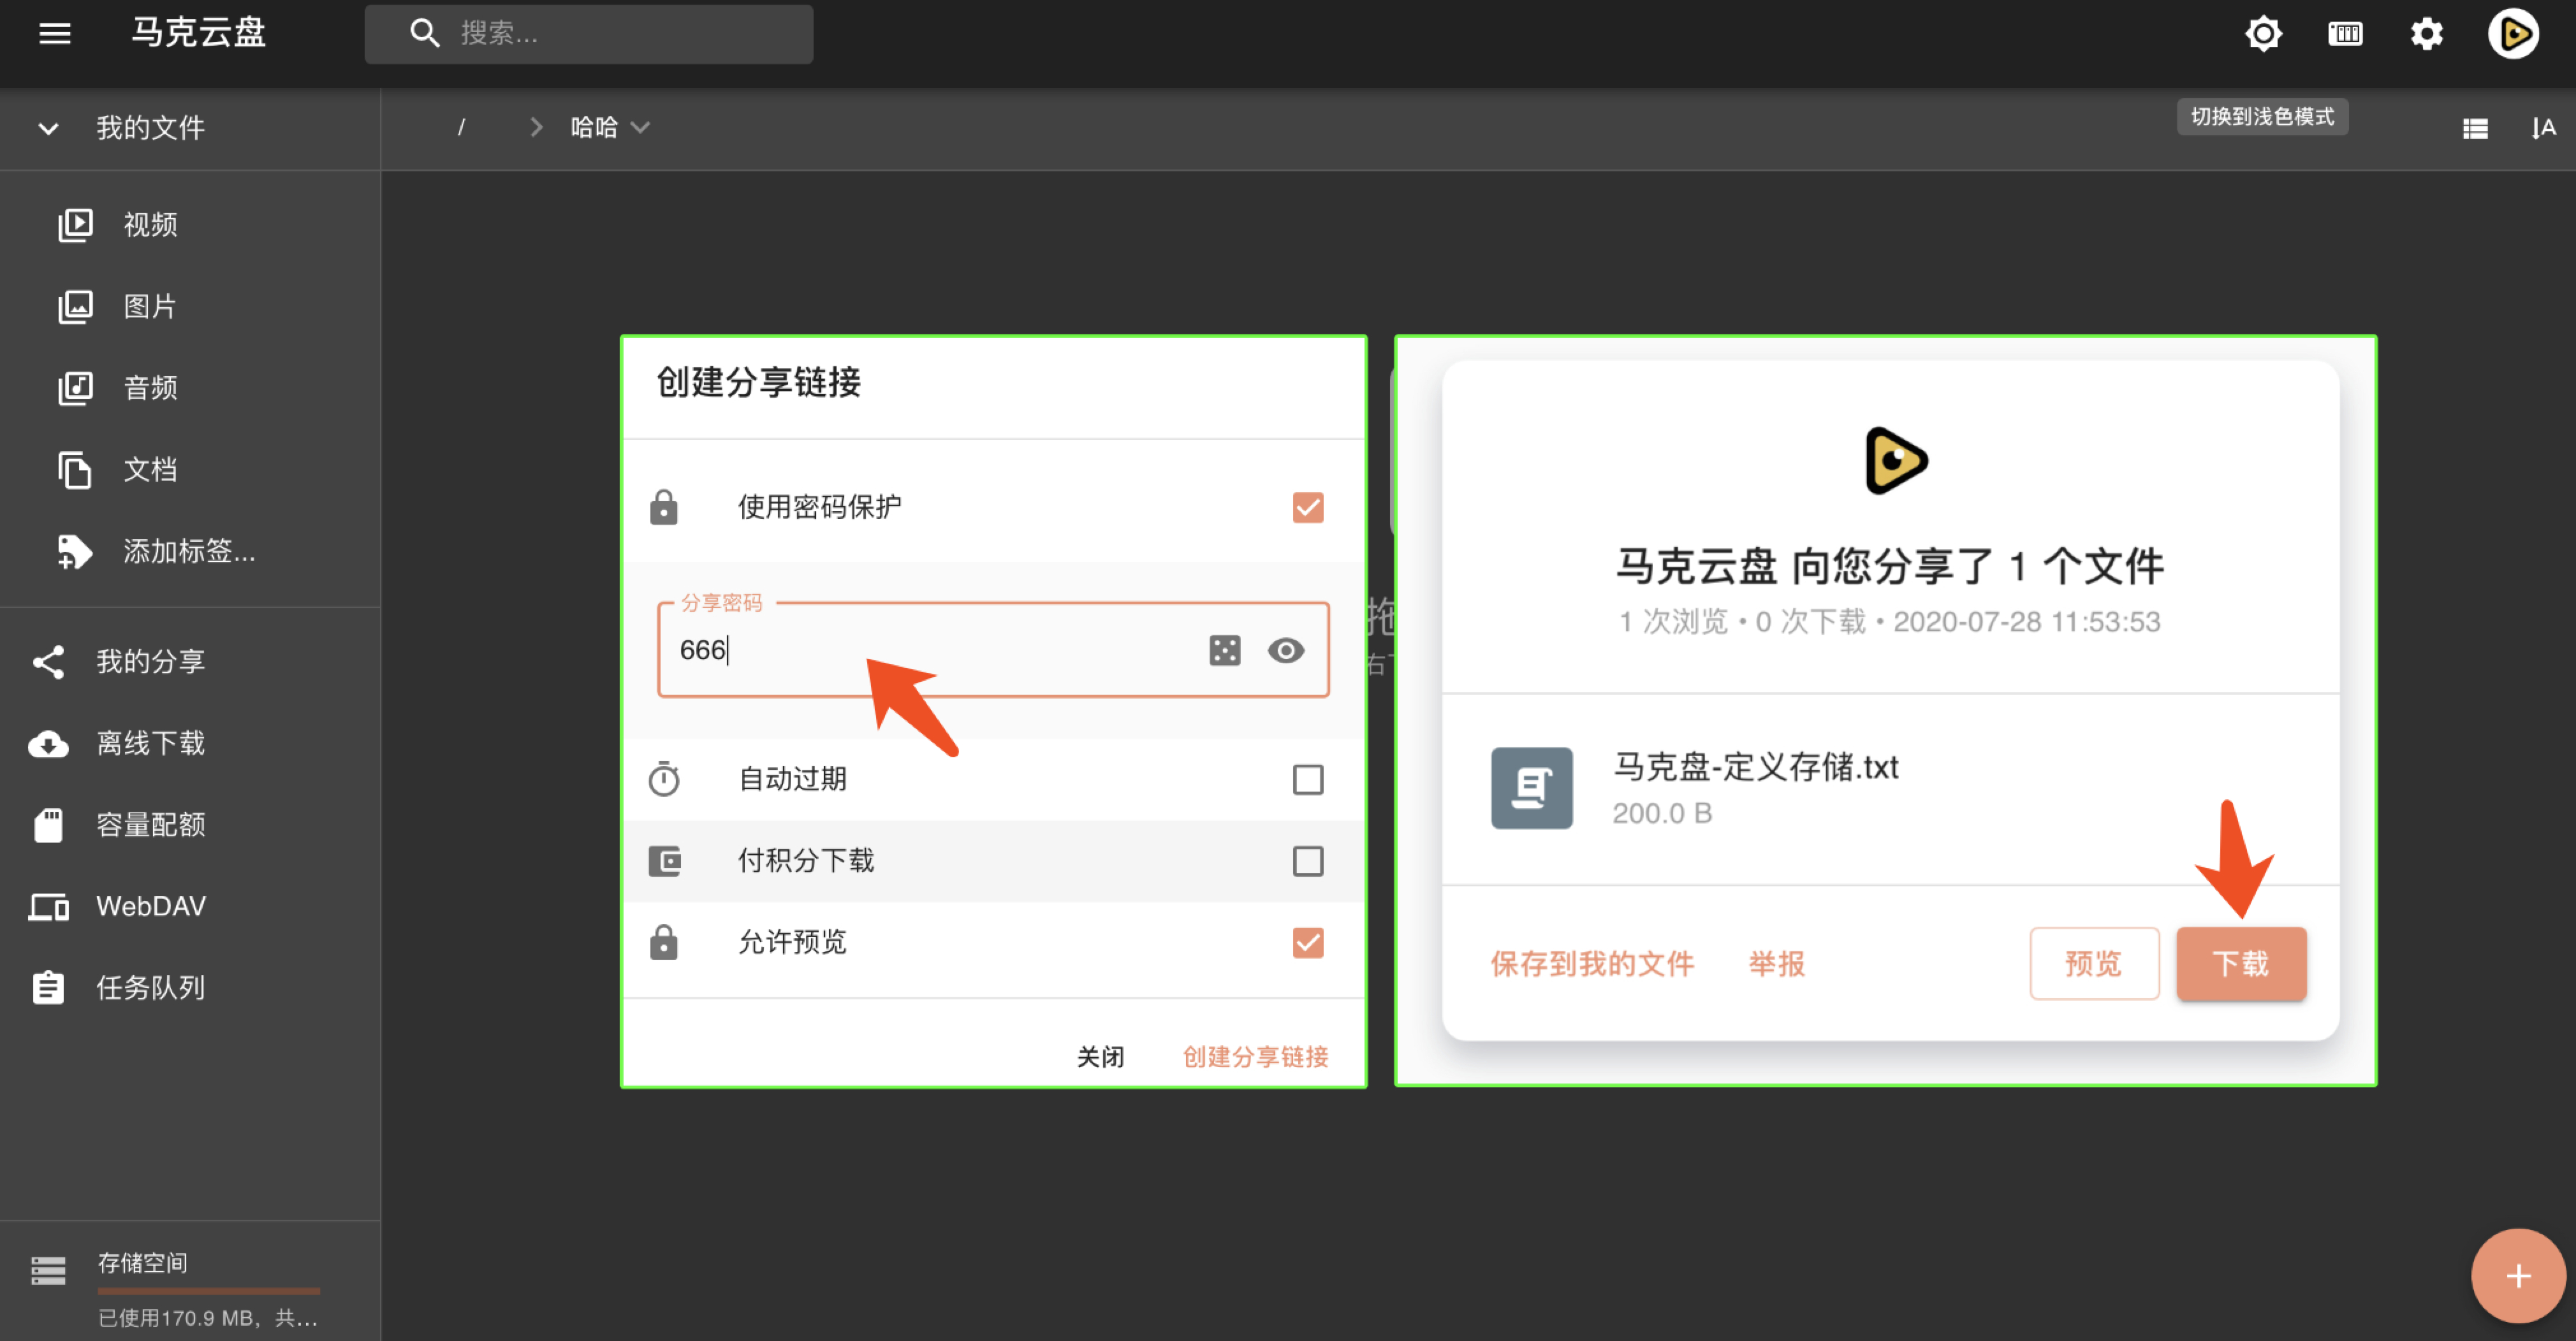
Task: Check the 付积分下载 checkbox
Action: [1307, 861]
